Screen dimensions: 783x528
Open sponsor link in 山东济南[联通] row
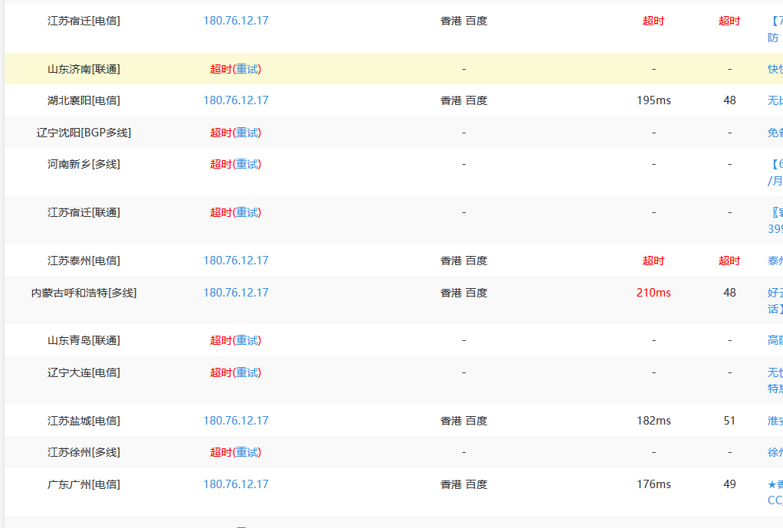point(775,69)
